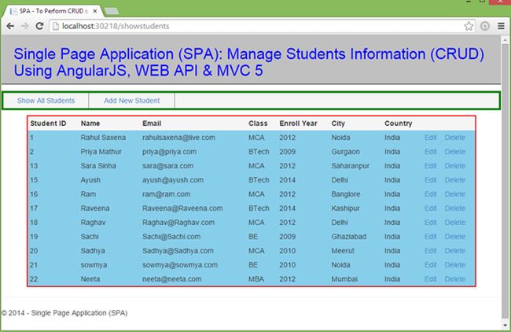Click the class MBA cell

[256, 279]
